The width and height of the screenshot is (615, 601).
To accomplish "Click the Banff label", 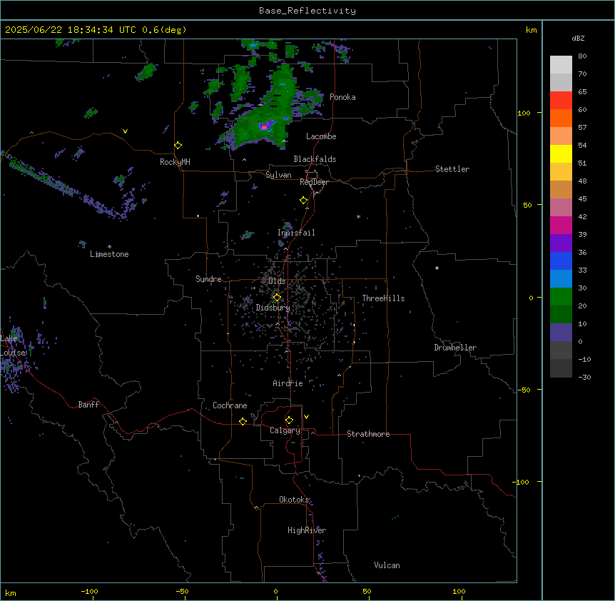I will pyautogui.click(x=88, y=405).
